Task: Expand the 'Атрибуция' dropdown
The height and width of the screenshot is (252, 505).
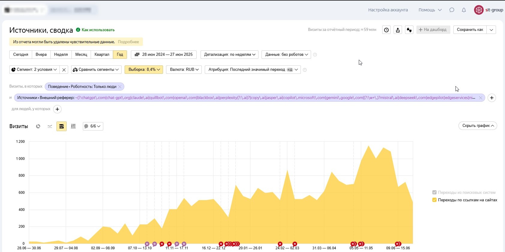Action: pos(253,70)
